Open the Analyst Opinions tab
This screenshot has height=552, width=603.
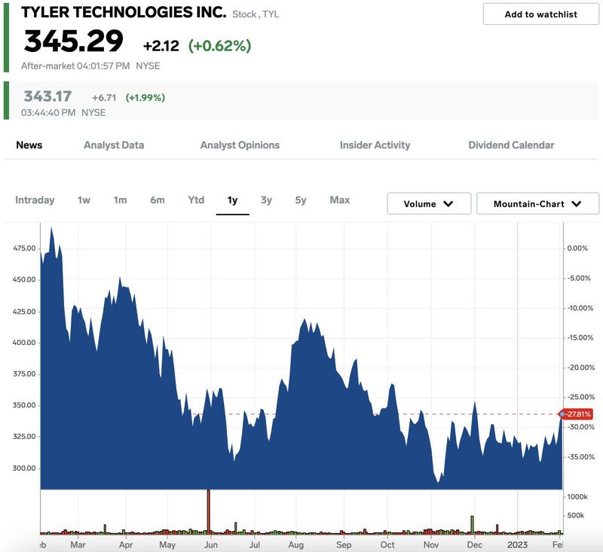click(240, 145)
